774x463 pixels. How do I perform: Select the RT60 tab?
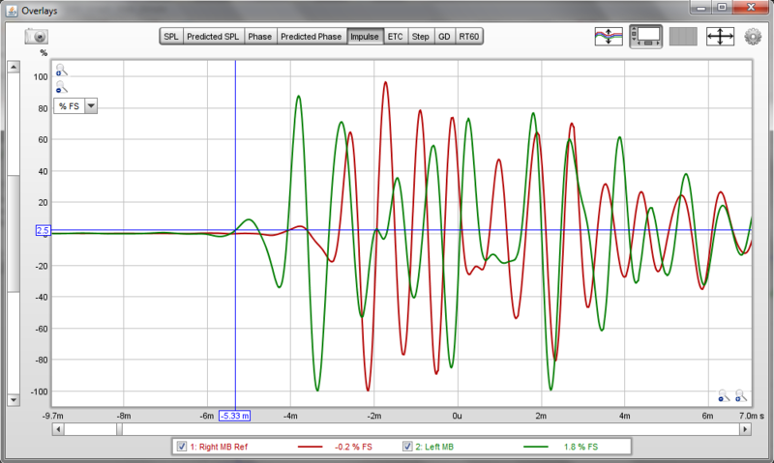point(469,37)
